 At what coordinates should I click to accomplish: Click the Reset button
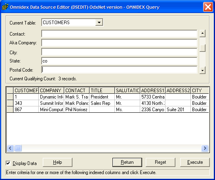click(160, 162)
